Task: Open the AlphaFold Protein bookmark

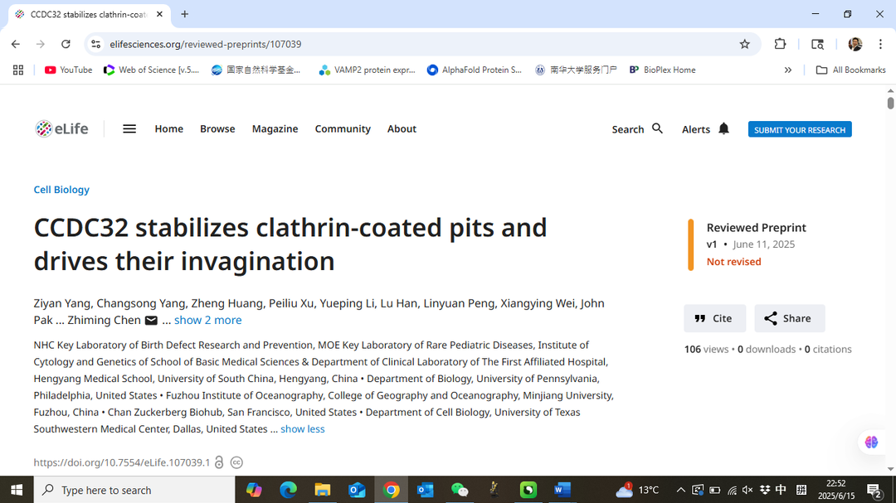Action: click(475, 70)
